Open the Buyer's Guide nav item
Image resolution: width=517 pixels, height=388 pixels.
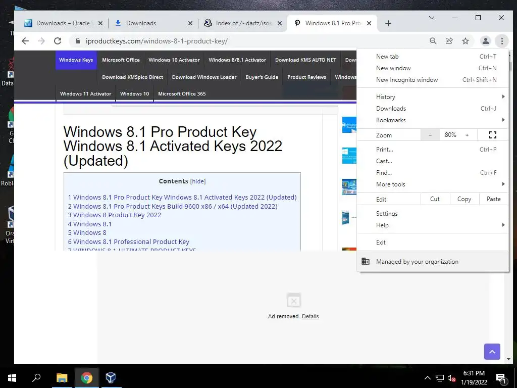[x=262, y=77]
